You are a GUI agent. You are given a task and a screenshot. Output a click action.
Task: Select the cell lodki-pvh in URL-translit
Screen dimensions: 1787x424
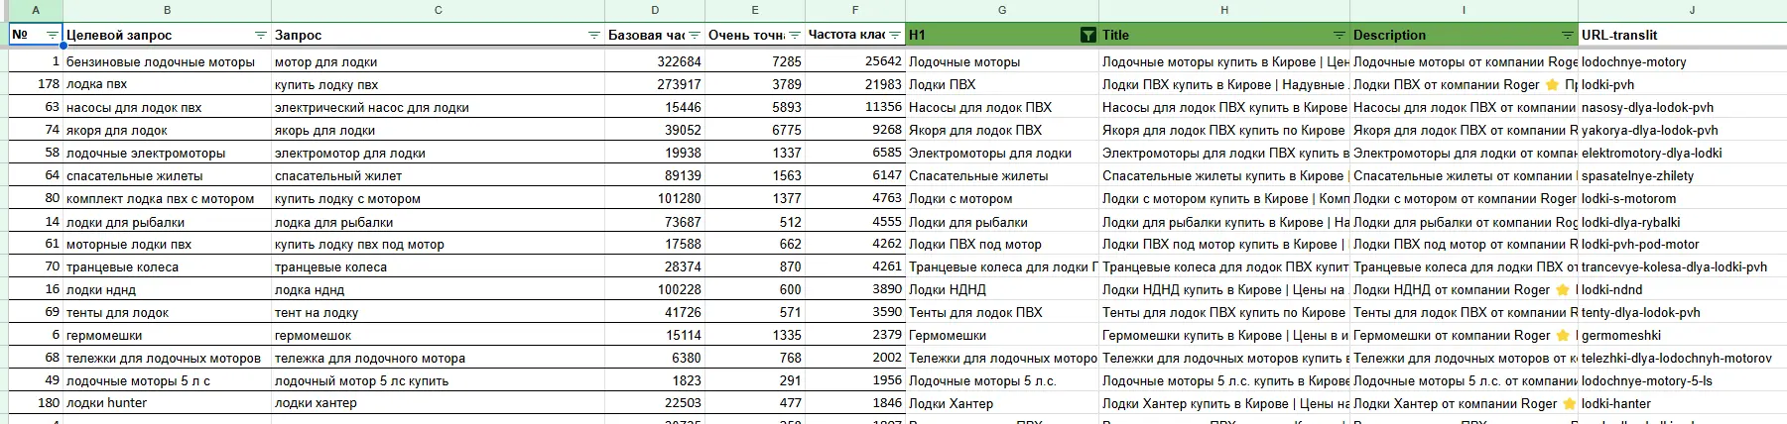(x=1607, y=85)
